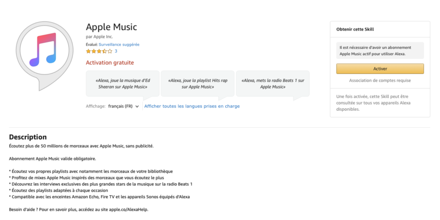Click the Obtenir cette Skill panel header

click(x=380, y=29)
